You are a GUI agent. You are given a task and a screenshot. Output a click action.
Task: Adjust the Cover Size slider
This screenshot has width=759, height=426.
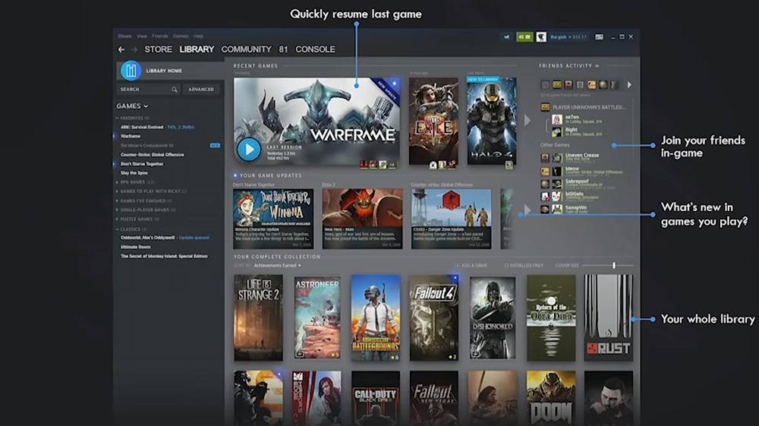[x=613, y=266]
